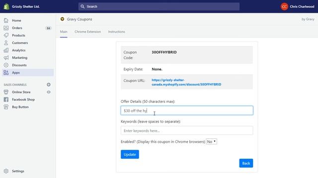Image resolution: width=318 pixels, height=178 pixels.
Task: Click the blue Back button
Action: click(x=246, y=163)
